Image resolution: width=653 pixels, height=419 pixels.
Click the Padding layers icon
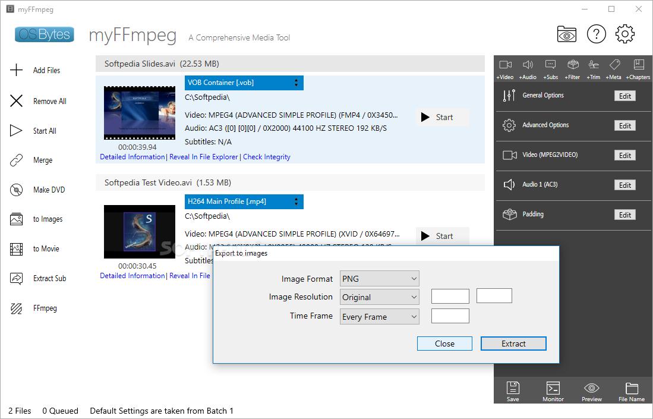click(x=510, y=215)
